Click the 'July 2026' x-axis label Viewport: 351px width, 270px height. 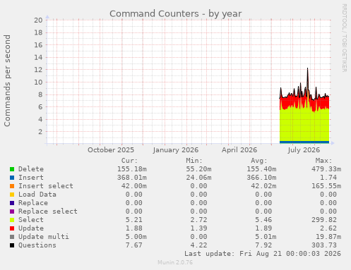(304, 150)
